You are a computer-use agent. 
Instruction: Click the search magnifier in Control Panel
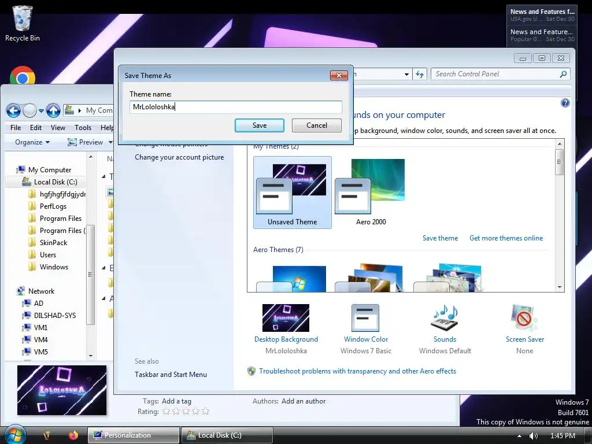[563, 74]
